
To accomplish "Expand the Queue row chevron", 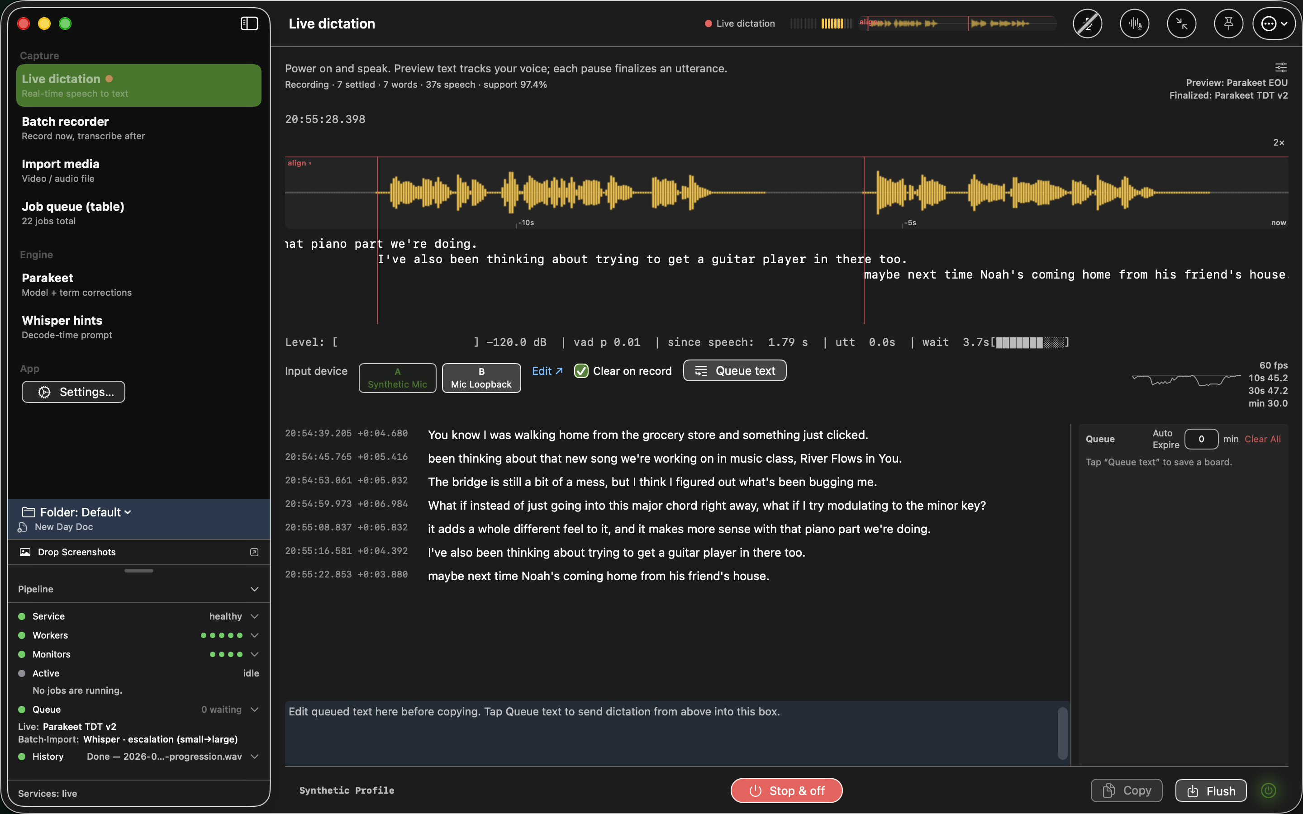I will pyautogui.click(x=254, y=709).
